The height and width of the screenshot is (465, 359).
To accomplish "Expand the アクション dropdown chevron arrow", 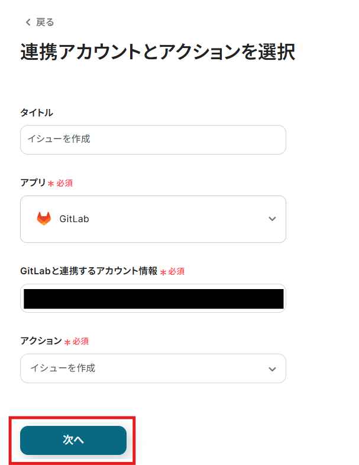I will [272, 368].
